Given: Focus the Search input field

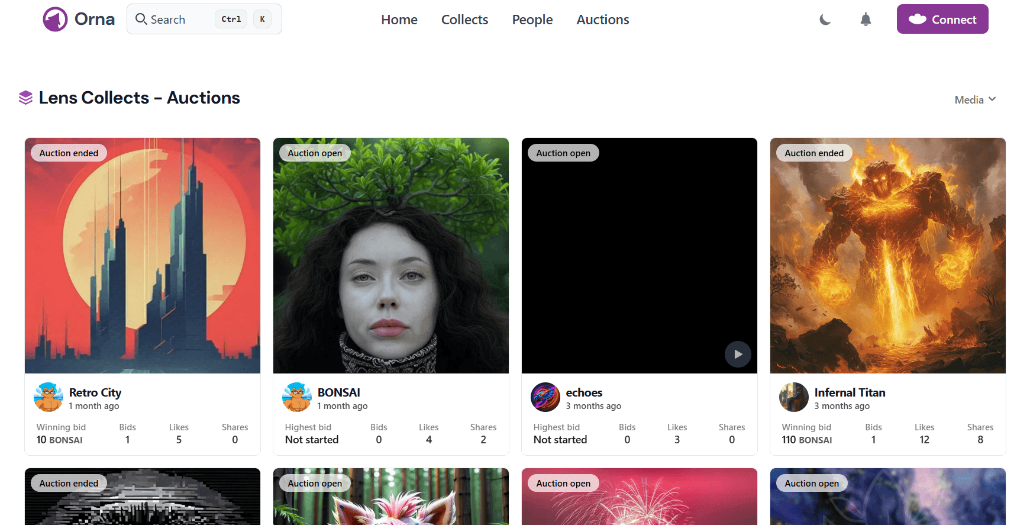Looking at the screenshot, I should [204, 19].
